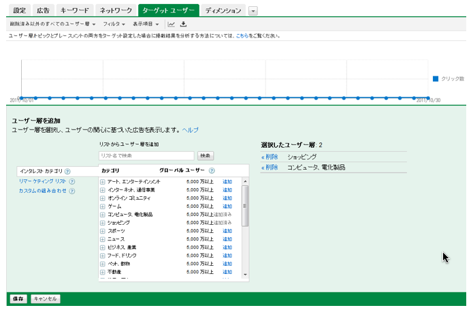Select the ターゲット ユーザー tab
The image size is (471, 310).
pos(169,10)
